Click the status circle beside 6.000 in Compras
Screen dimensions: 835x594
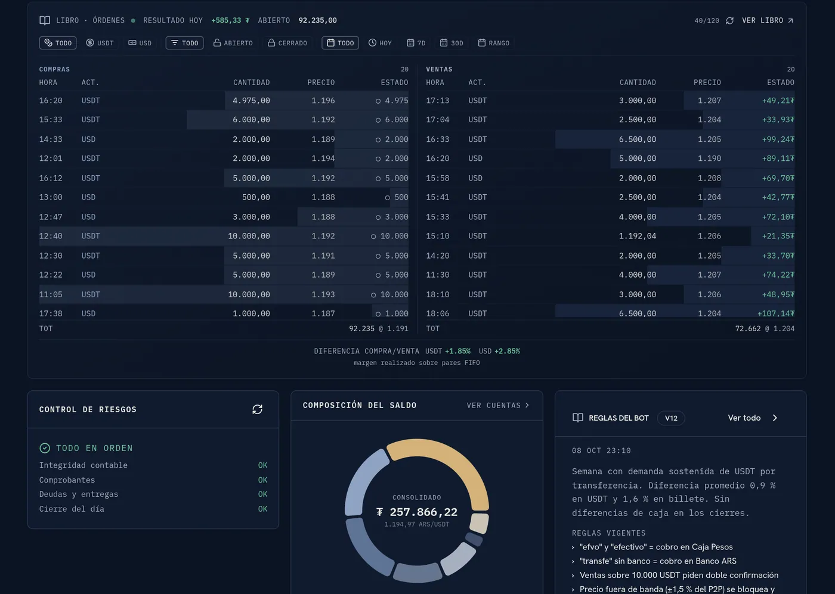pos(378,120)
